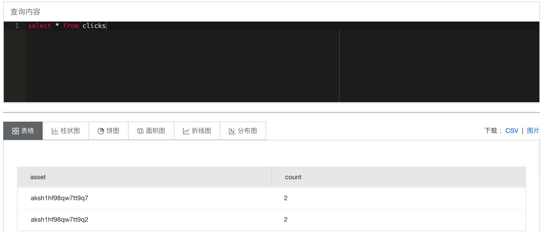
Task: Download results via the CSV link
Action: (512, 131)
